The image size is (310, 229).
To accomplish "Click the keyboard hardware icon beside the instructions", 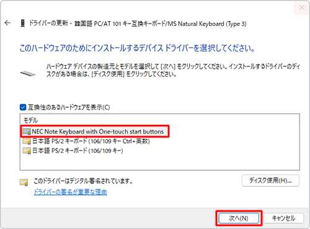I will click(x=28, y=73).
